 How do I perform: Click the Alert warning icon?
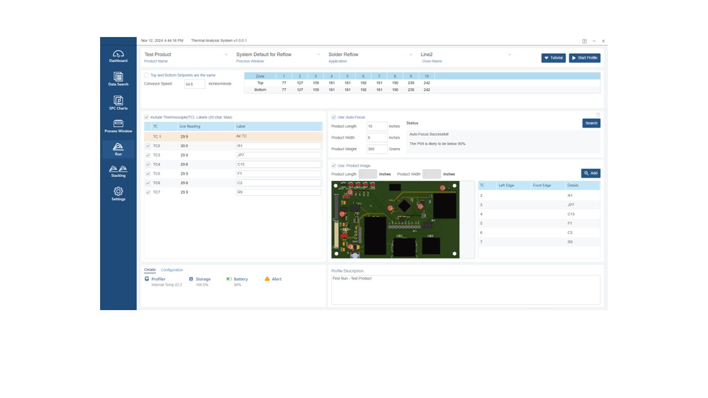coord(266,279)
